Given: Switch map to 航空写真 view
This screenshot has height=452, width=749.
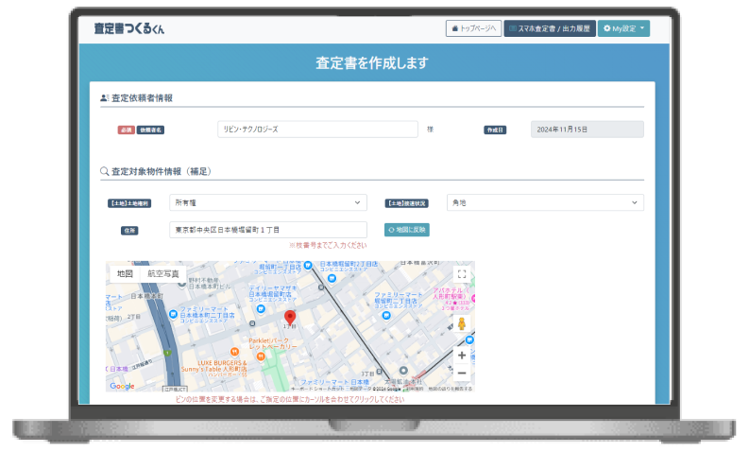Looking at the screenshot, I should click(162, 273).
